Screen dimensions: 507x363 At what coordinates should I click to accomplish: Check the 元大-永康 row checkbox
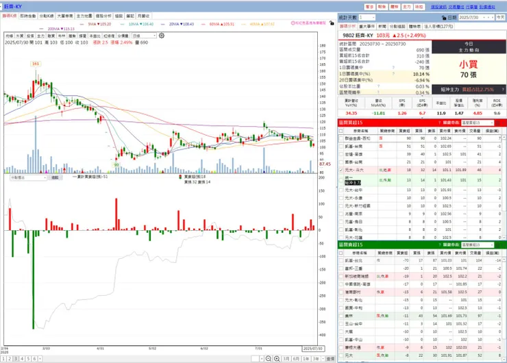(341, 198)
